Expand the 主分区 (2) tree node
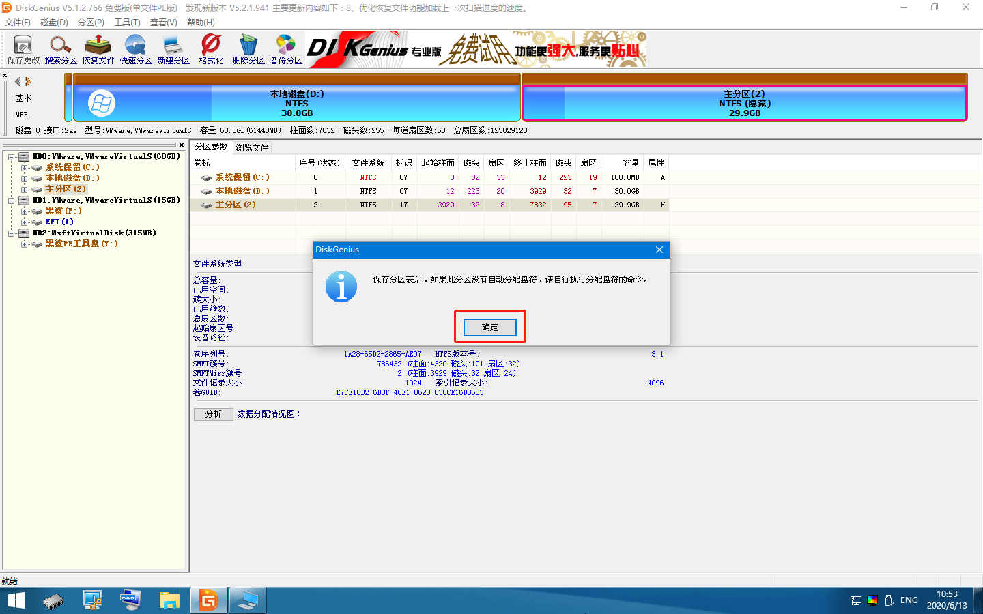 click(x=24, y=190)
